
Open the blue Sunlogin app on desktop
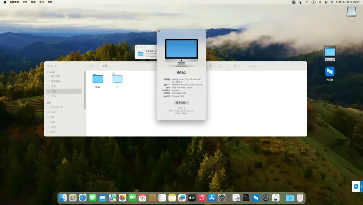click(330, 71)
